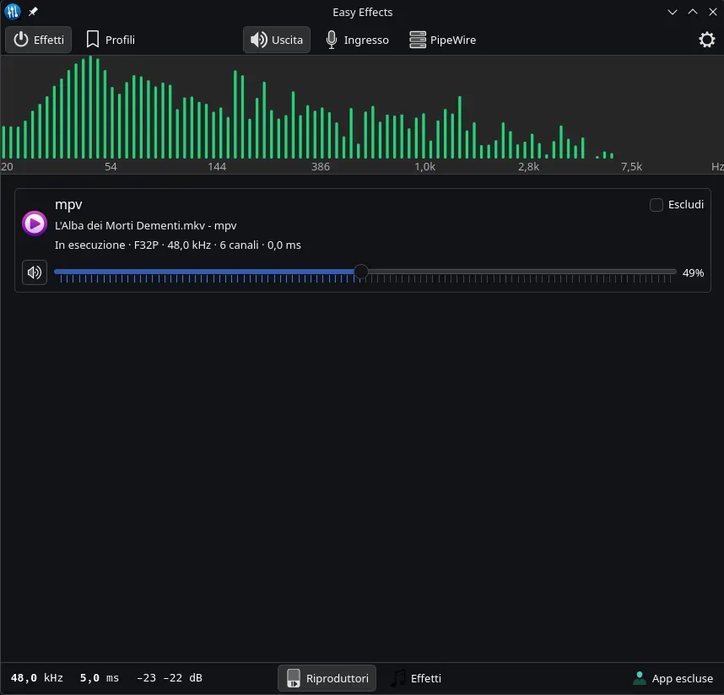Select the Riproduttori tab at the bottom

[x=327, y=678]
